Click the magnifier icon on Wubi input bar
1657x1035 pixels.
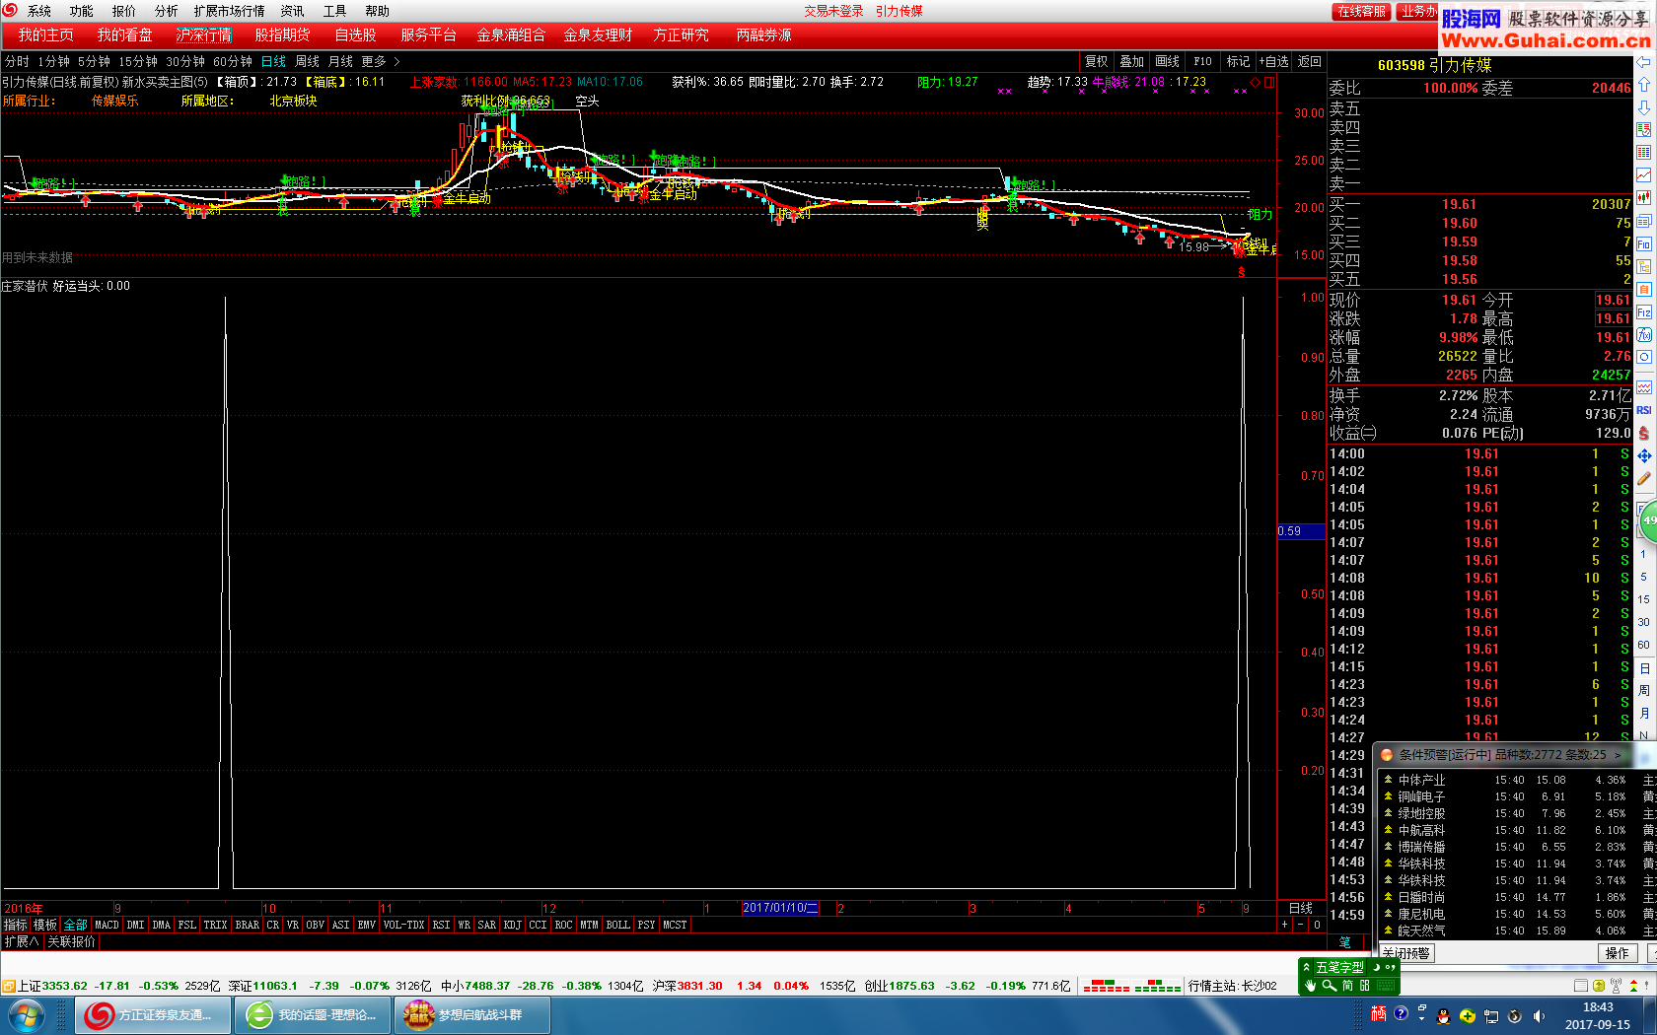click(1329, 985)
